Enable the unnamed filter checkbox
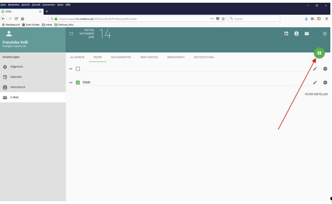The image size is (332, 204). pos(78,69)
